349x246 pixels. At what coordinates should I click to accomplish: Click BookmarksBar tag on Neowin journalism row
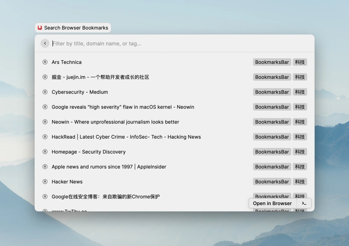tap(272, 122)
